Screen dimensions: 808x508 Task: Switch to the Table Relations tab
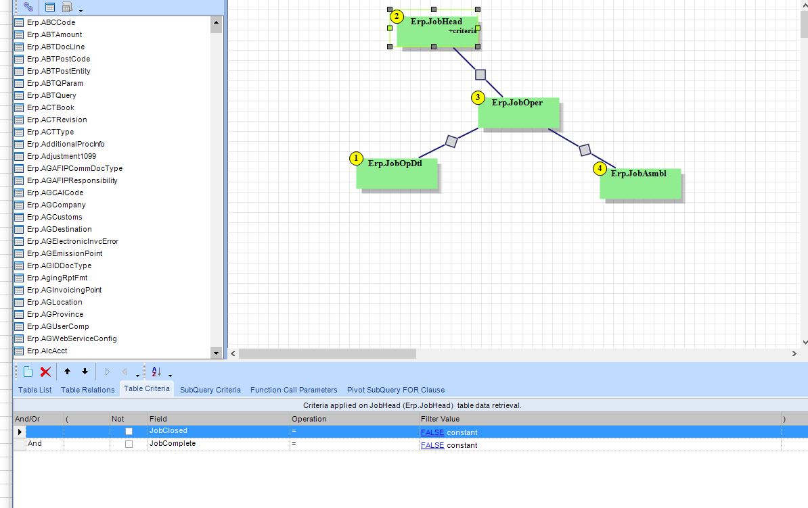click(87, 390)
